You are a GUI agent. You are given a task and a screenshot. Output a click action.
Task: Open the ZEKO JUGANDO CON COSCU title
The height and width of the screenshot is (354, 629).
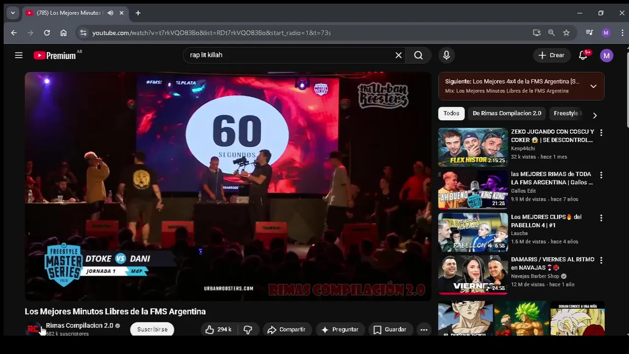[x=552, y=136]
